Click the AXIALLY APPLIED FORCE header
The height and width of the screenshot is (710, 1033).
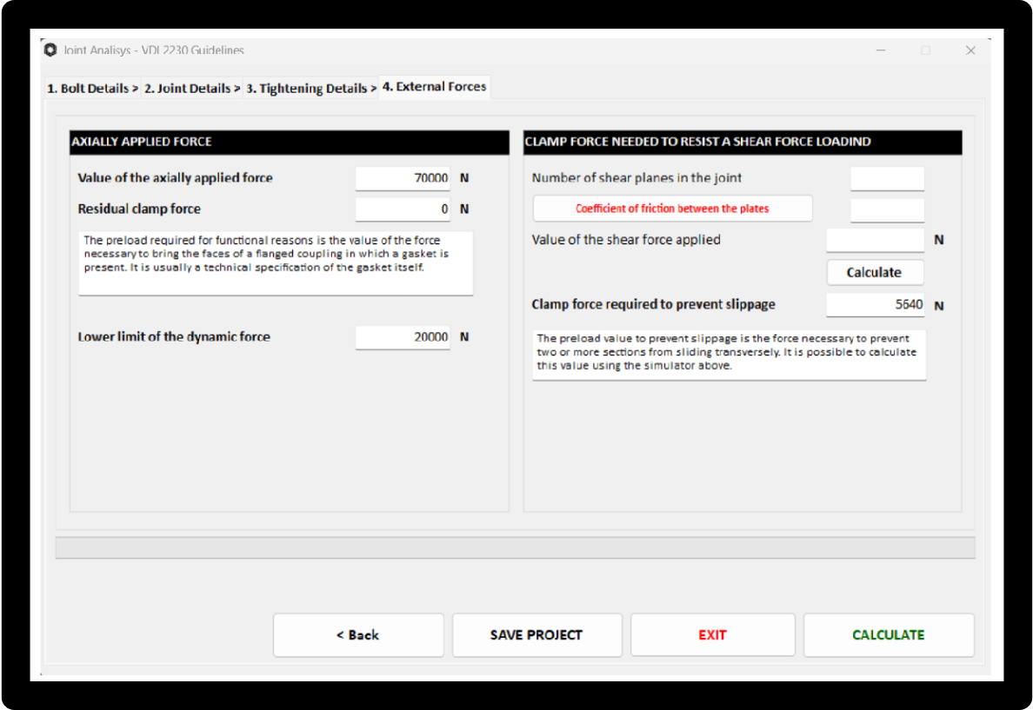290,143
